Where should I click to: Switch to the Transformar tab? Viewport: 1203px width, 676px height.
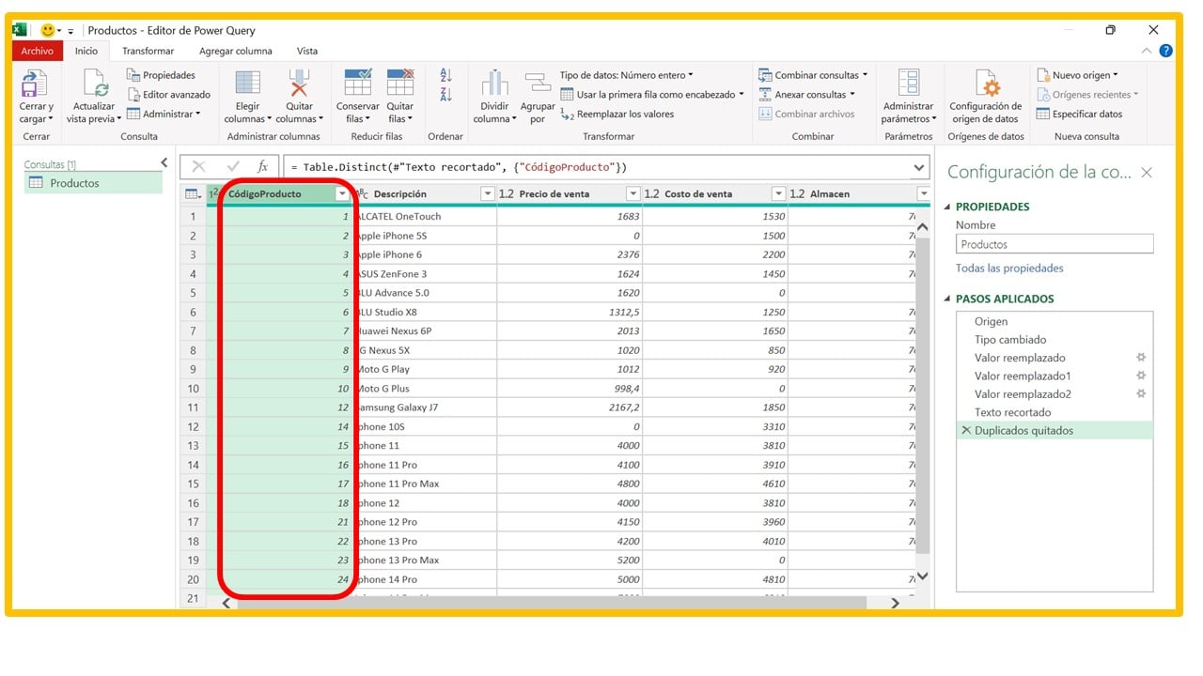(148, 51)
